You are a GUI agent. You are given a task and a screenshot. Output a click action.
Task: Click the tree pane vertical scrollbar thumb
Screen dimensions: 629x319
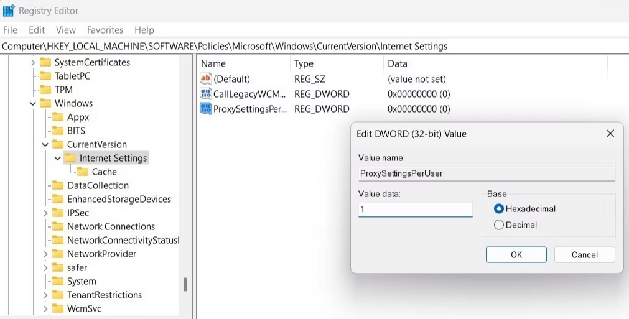point(185,285)
